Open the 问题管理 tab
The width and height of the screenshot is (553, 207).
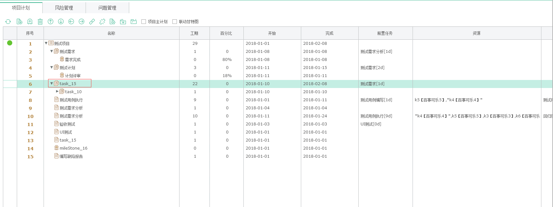pyautogui.click(x=107, y=8)
